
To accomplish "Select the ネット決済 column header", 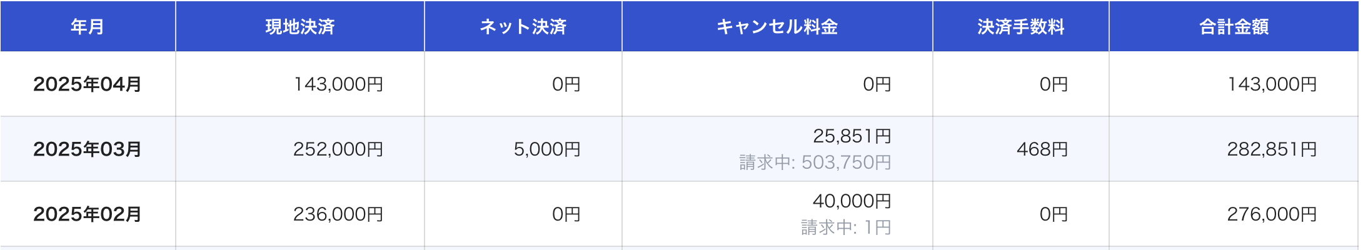I will pyautogui.click(x=523, y=27).
